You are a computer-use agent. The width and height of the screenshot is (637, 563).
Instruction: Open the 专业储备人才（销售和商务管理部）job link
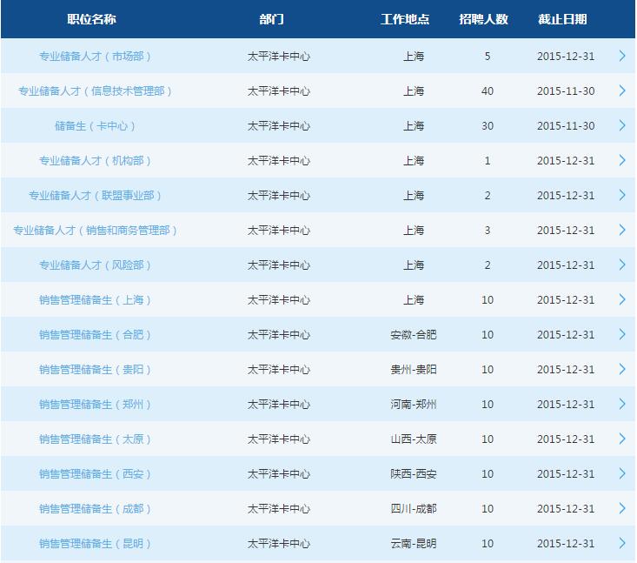tap(96, 231)
